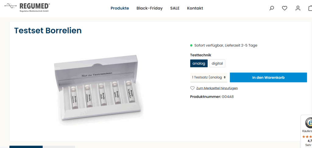Open the shopping cart icon
312x148 pixels.
point(310,8)
